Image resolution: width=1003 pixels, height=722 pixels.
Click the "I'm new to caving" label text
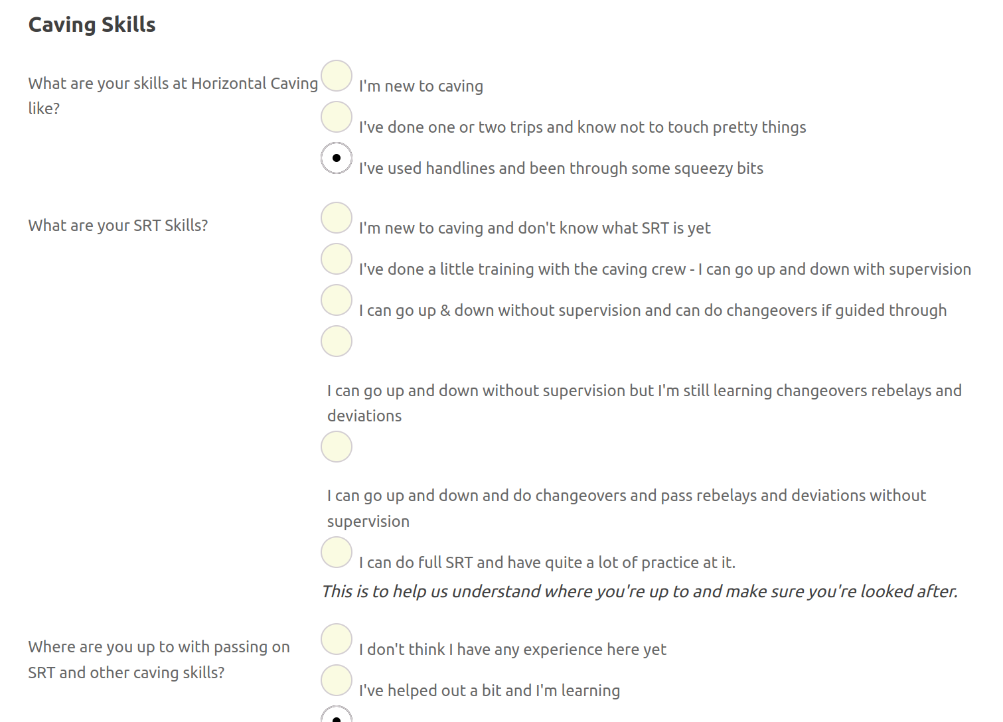click(421, 86)
